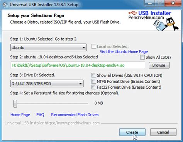Open the Recommended Flash Drives link
This screenshot has width=183, height=142.
pyautogui.click(x=75, y=115)
